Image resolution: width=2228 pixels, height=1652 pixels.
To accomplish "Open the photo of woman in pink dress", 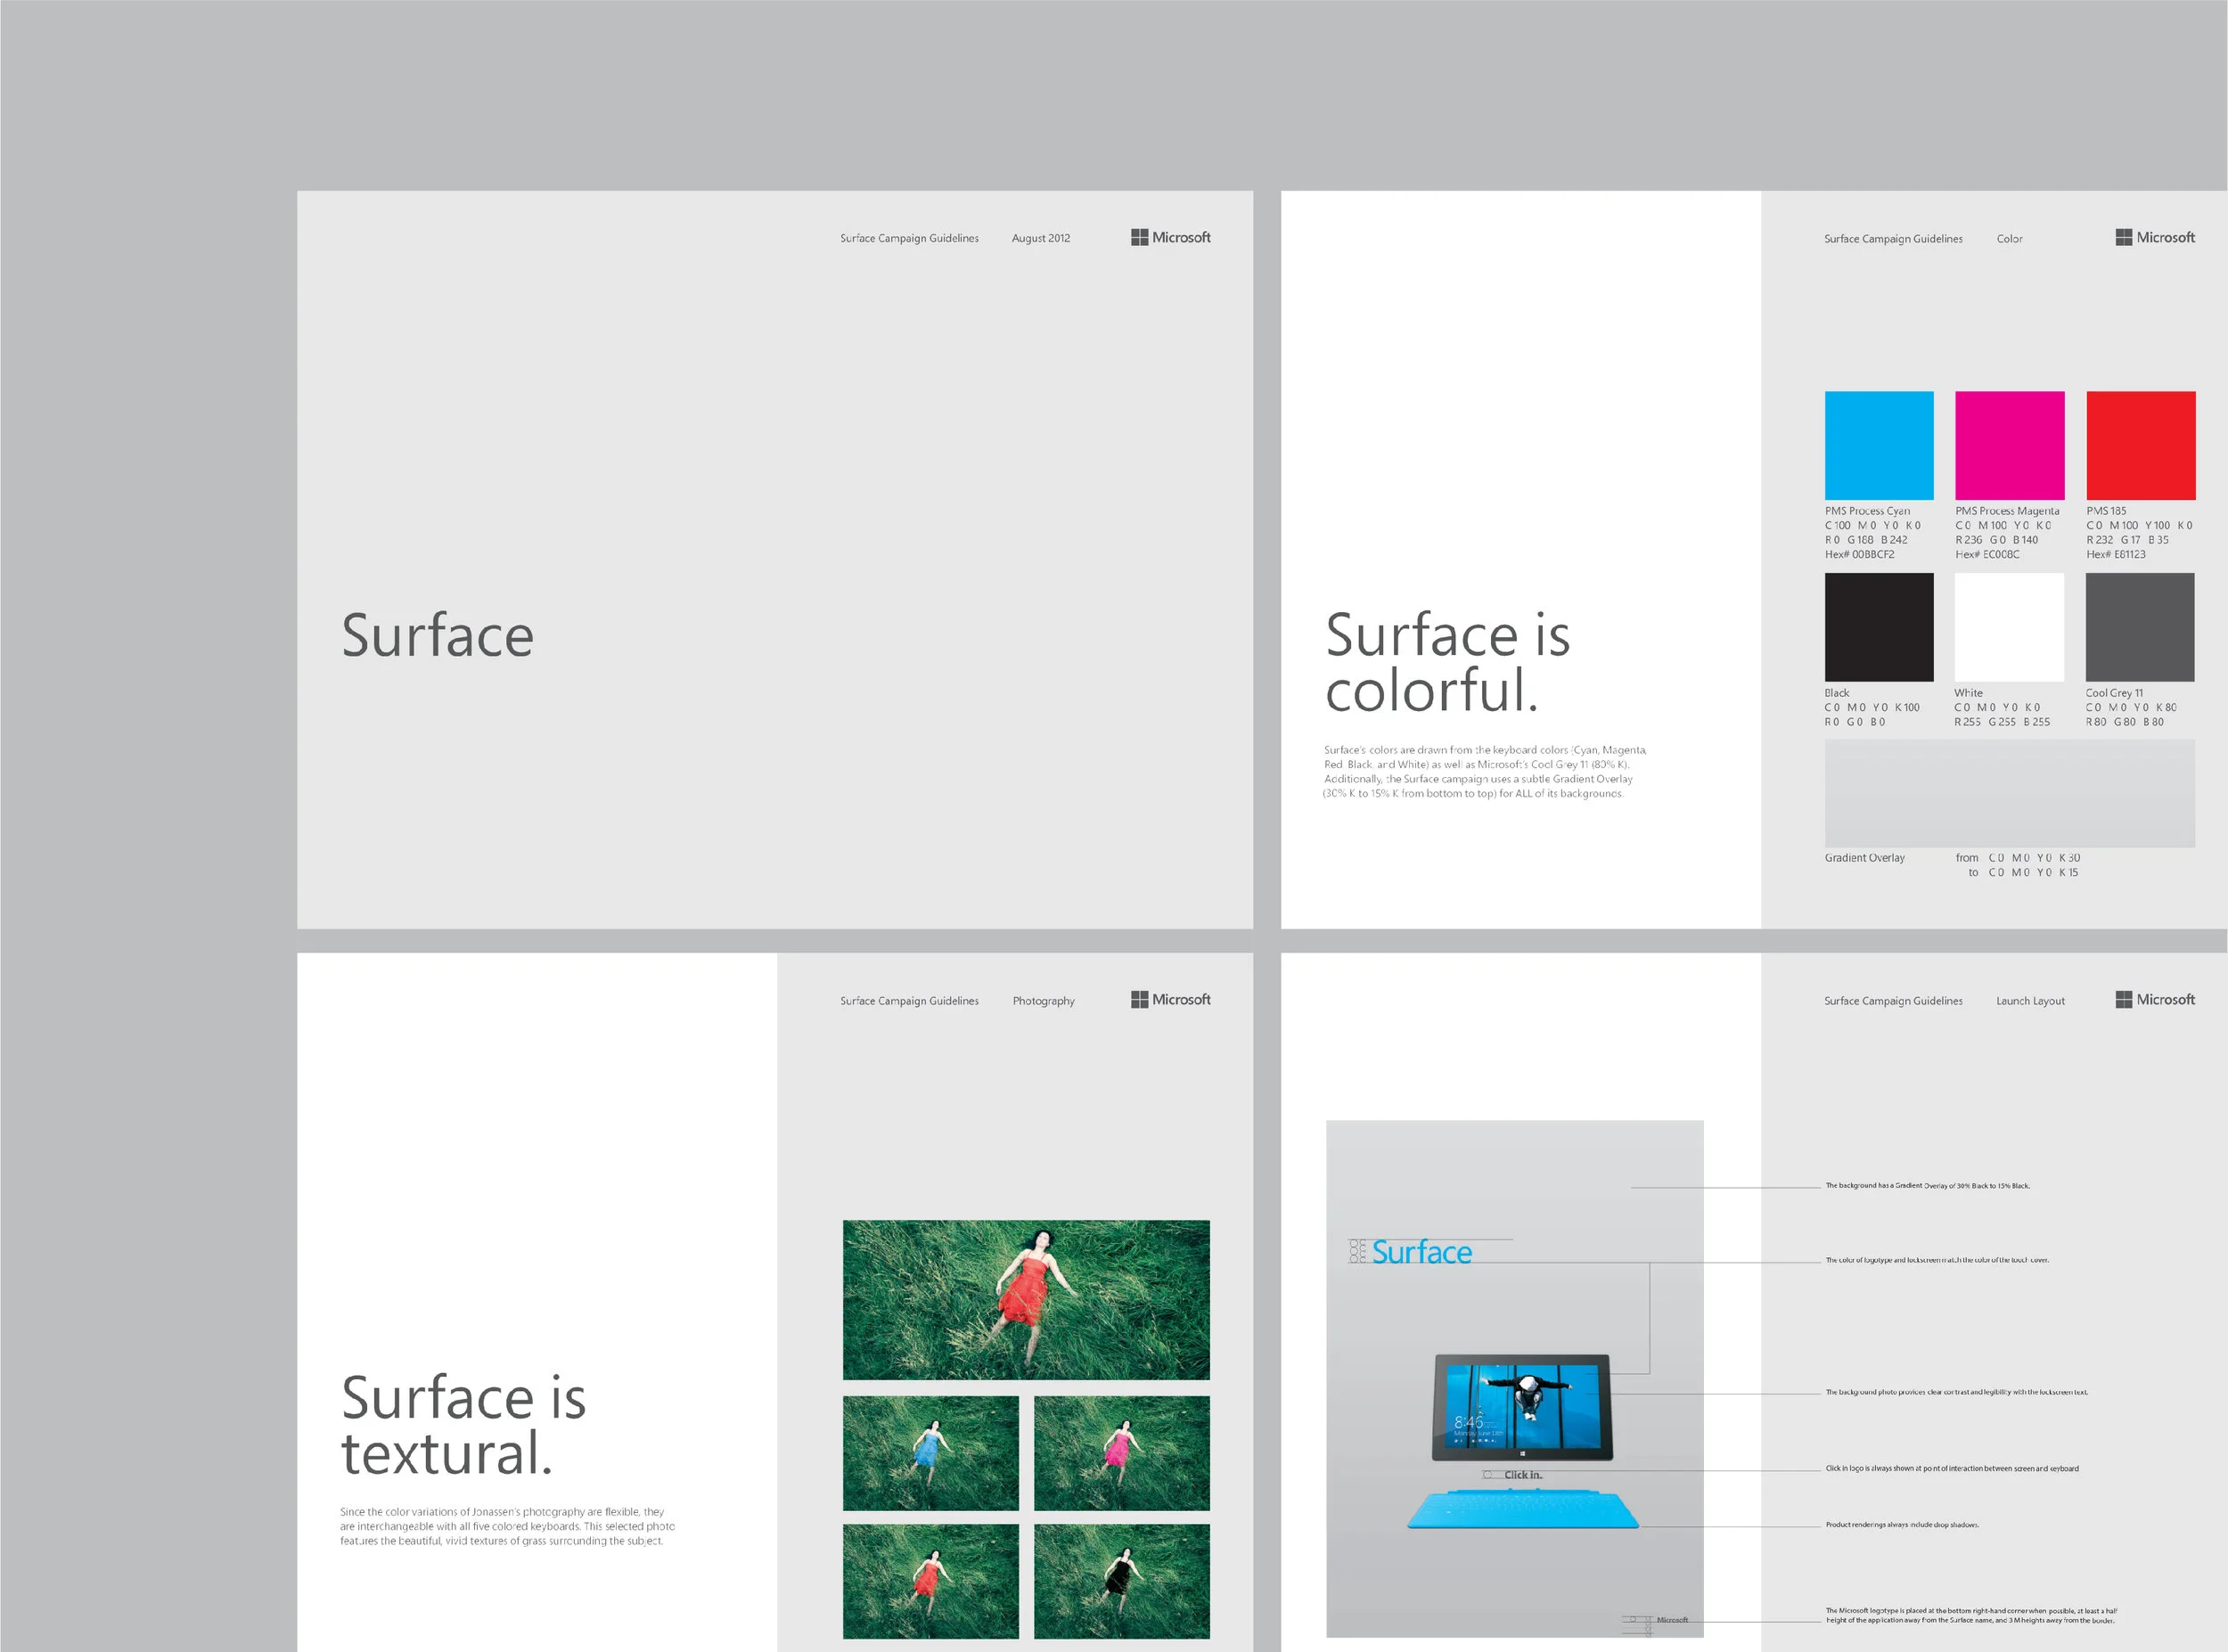I will click(x=1122, y=1453).
